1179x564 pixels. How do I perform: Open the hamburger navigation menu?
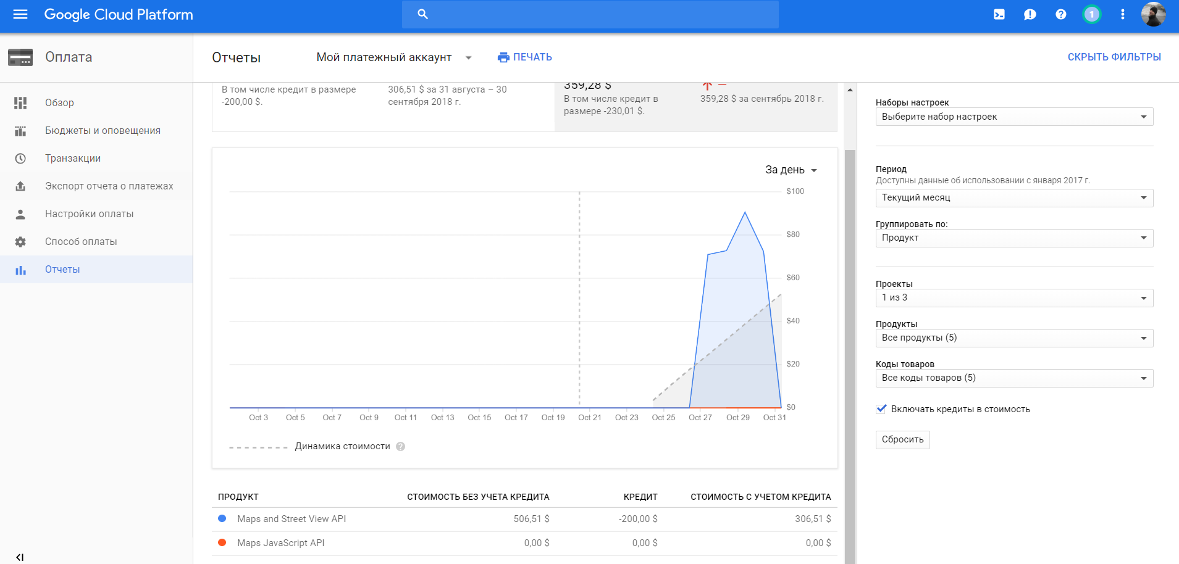coord(20,14)
